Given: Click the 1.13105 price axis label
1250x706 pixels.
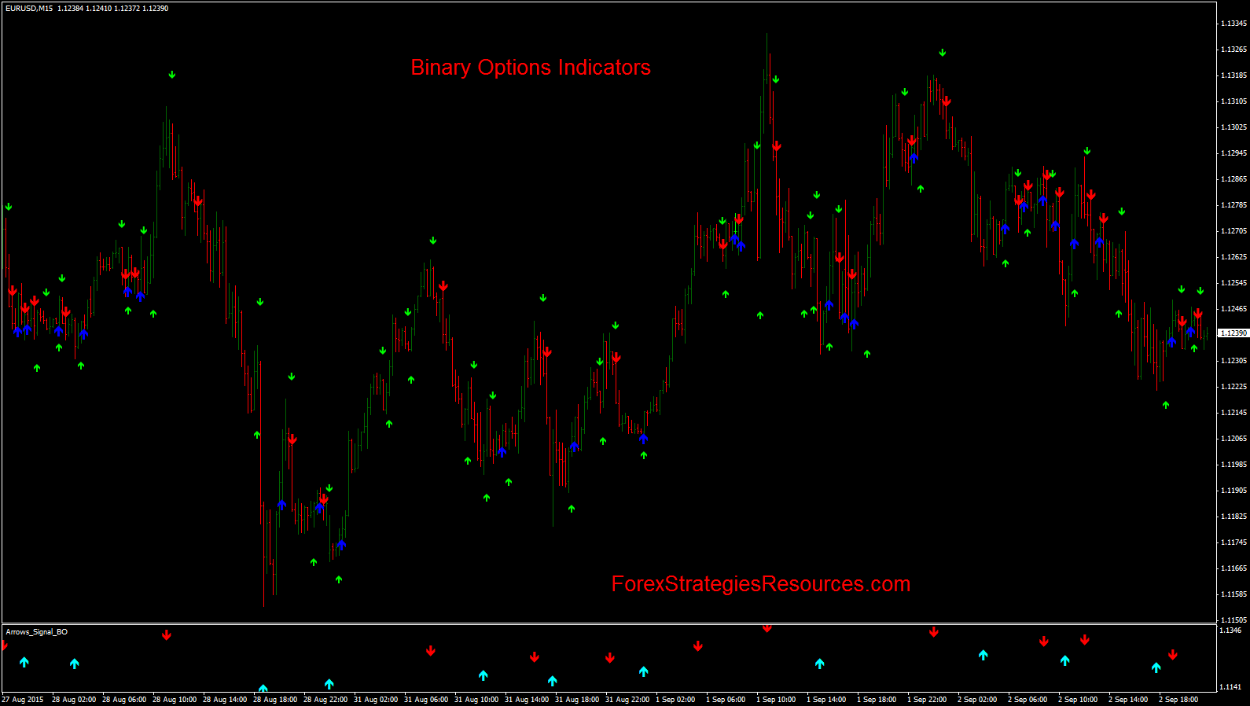Looking at the screenshot, I should [1233, 101].
